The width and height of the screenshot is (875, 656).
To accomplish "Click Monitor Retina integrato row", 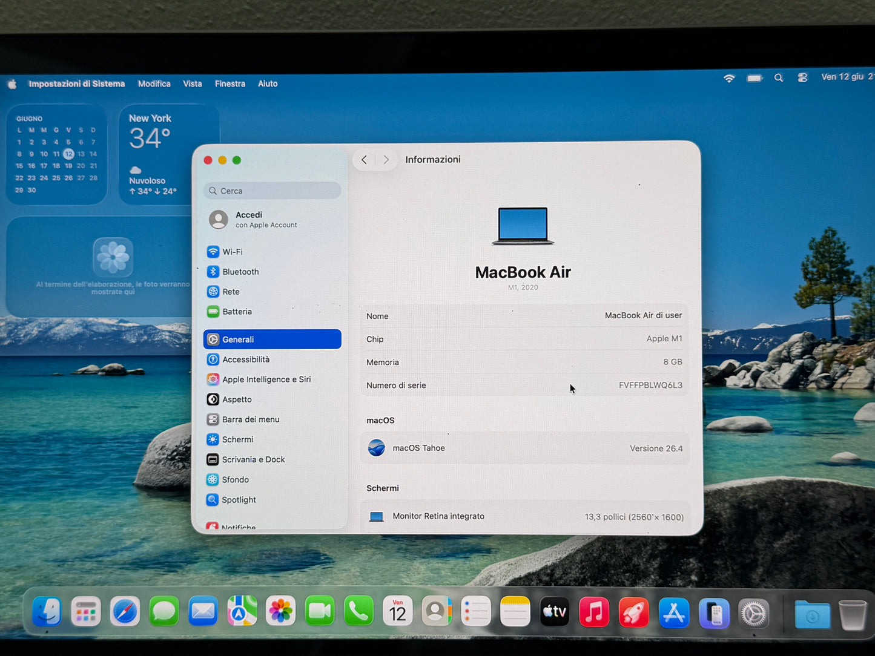I will [526, 517].
